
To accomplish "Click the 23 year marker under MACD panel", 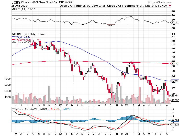I will pos(127,134).
